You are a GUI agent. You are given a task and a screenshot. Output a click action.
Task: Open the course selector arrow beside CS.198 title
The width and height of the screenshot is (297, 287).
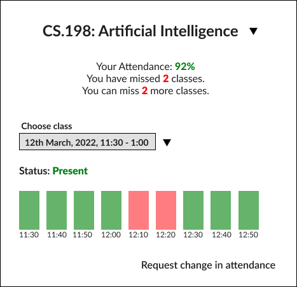tap(253, 31)
